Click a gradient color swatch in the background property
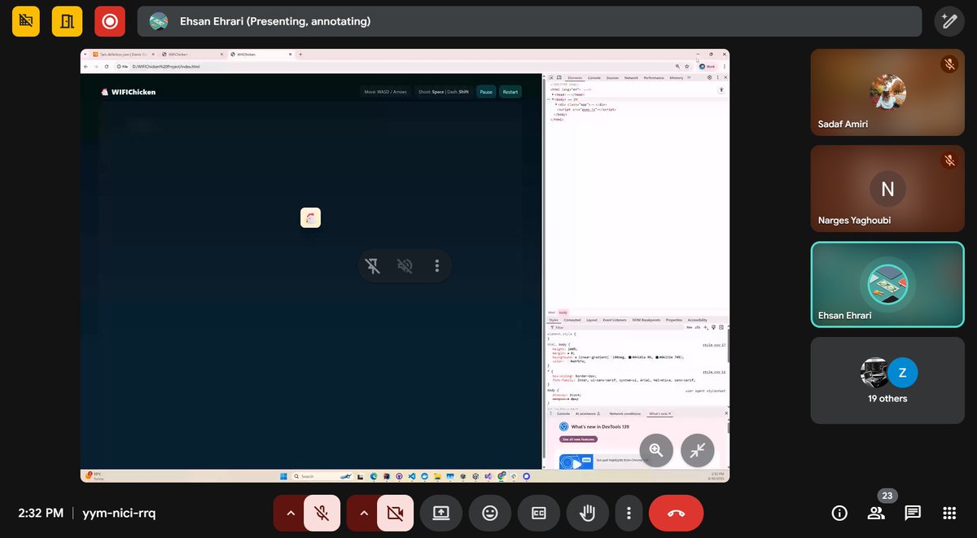This screenshot has height=538, width=977. tap(630, 357)
